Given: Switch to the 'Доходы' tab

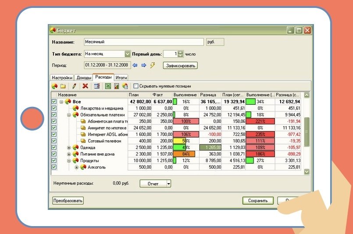Looking at the screenshot, I should (83, 78).
